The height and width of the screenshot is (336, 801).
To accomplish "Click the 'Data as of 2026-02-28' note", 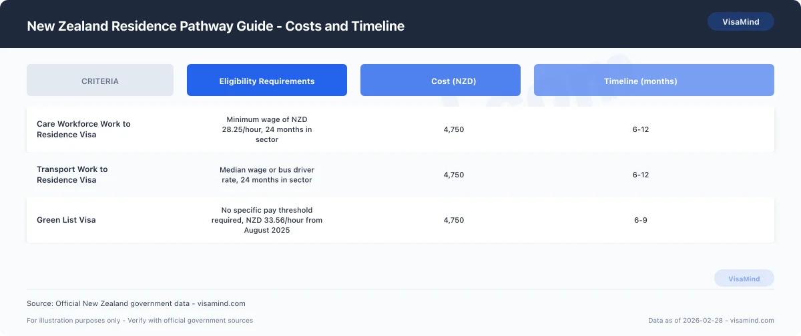I will (x=711, y=321).
